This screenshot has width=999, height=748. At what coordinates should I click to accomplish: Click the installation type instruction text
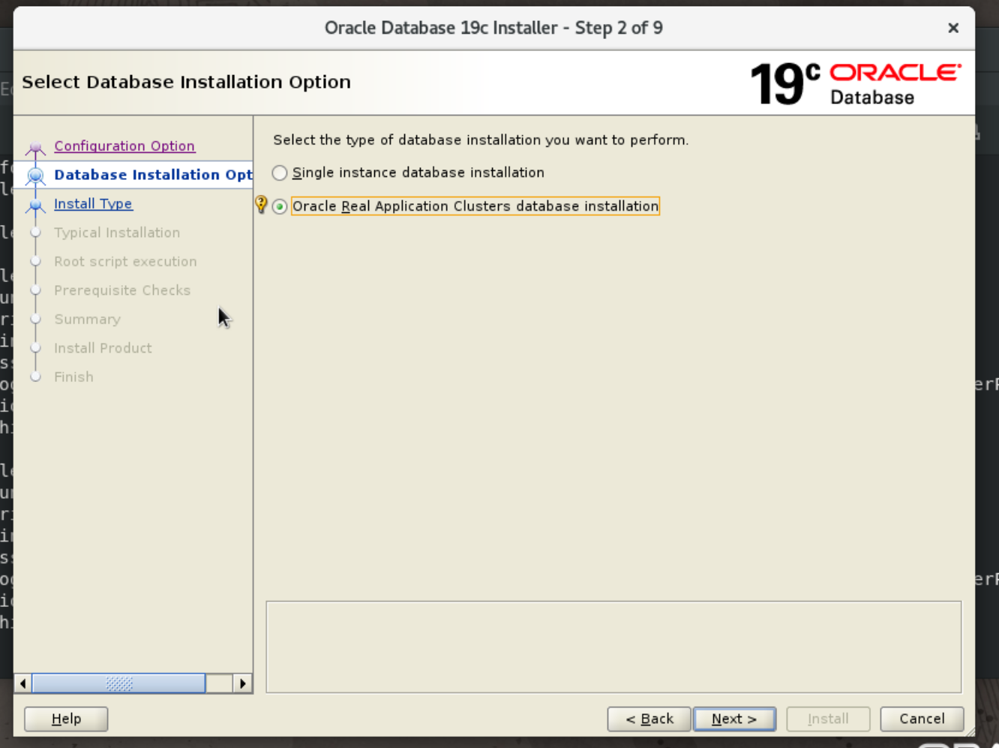pyautogui.click(x=481, y=140)
